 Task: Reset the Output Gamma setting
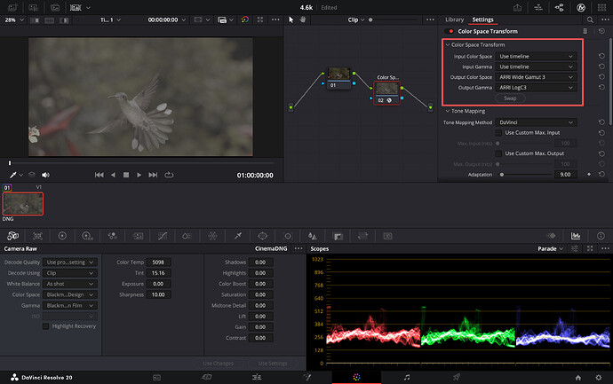click(601, 88)
